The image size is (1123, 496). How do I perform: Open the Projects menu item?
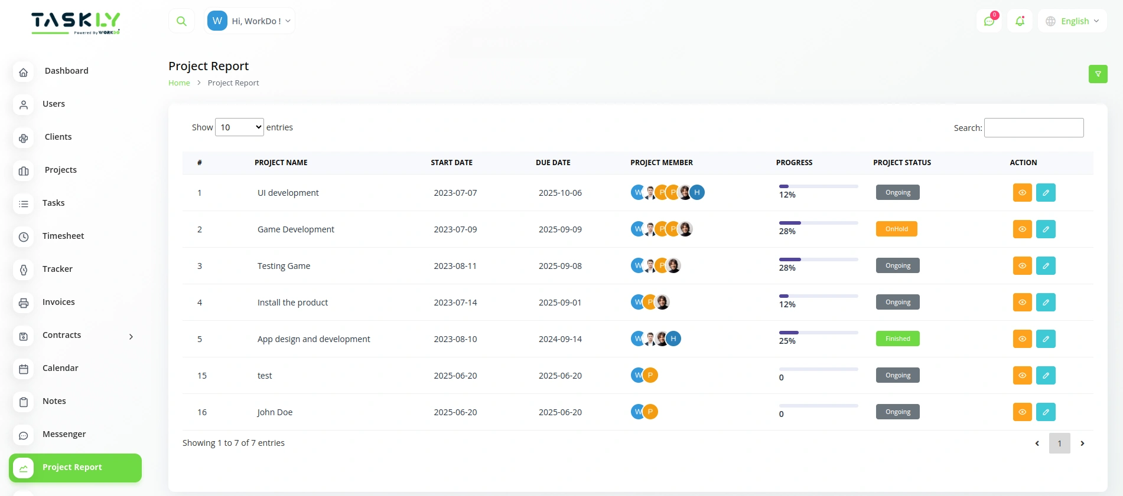coord(61,170)
